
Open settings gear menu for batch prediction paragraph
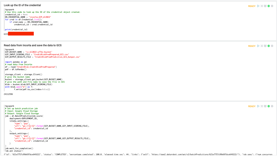tap(272, 106)
